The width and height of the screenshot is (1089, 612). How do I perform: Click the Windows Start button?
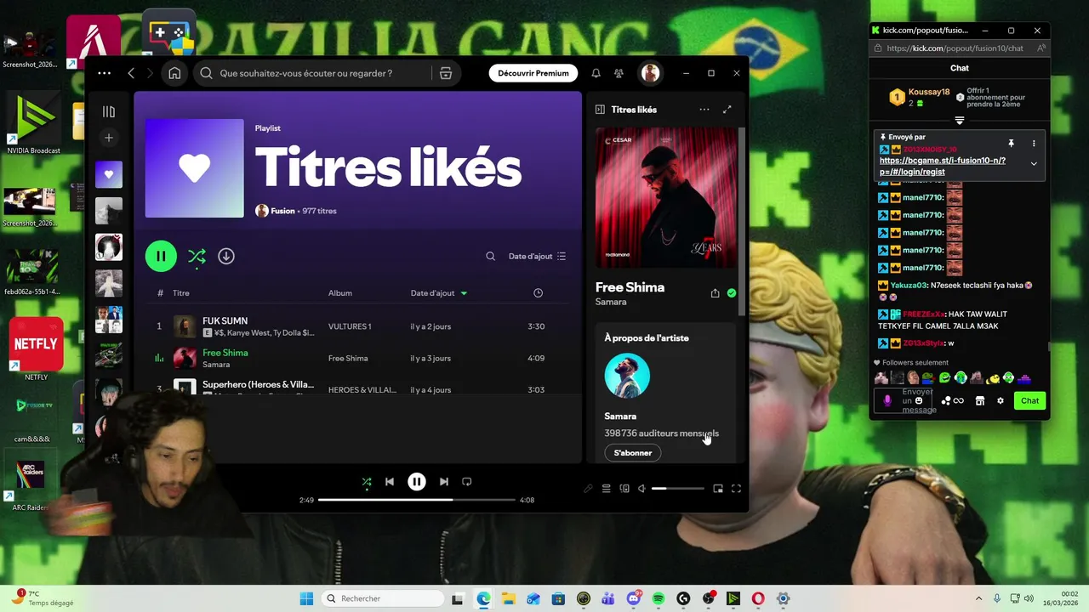(306, 598)
